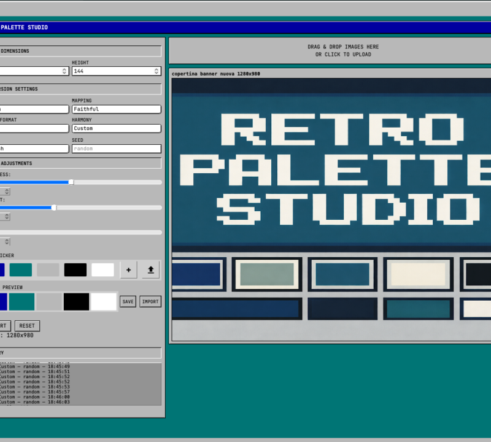Click the RESET button
Viewport: 491px width, 442px height.
coord(27,326)
